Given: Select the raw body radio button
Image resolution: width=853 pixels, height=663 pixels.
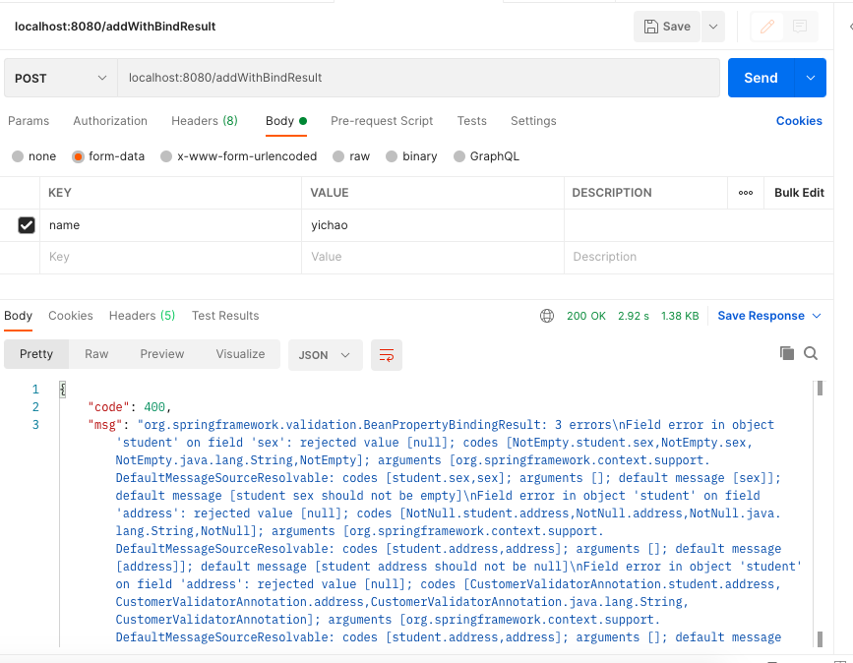Looking at the screenshot, I should [x=338, y=156].
